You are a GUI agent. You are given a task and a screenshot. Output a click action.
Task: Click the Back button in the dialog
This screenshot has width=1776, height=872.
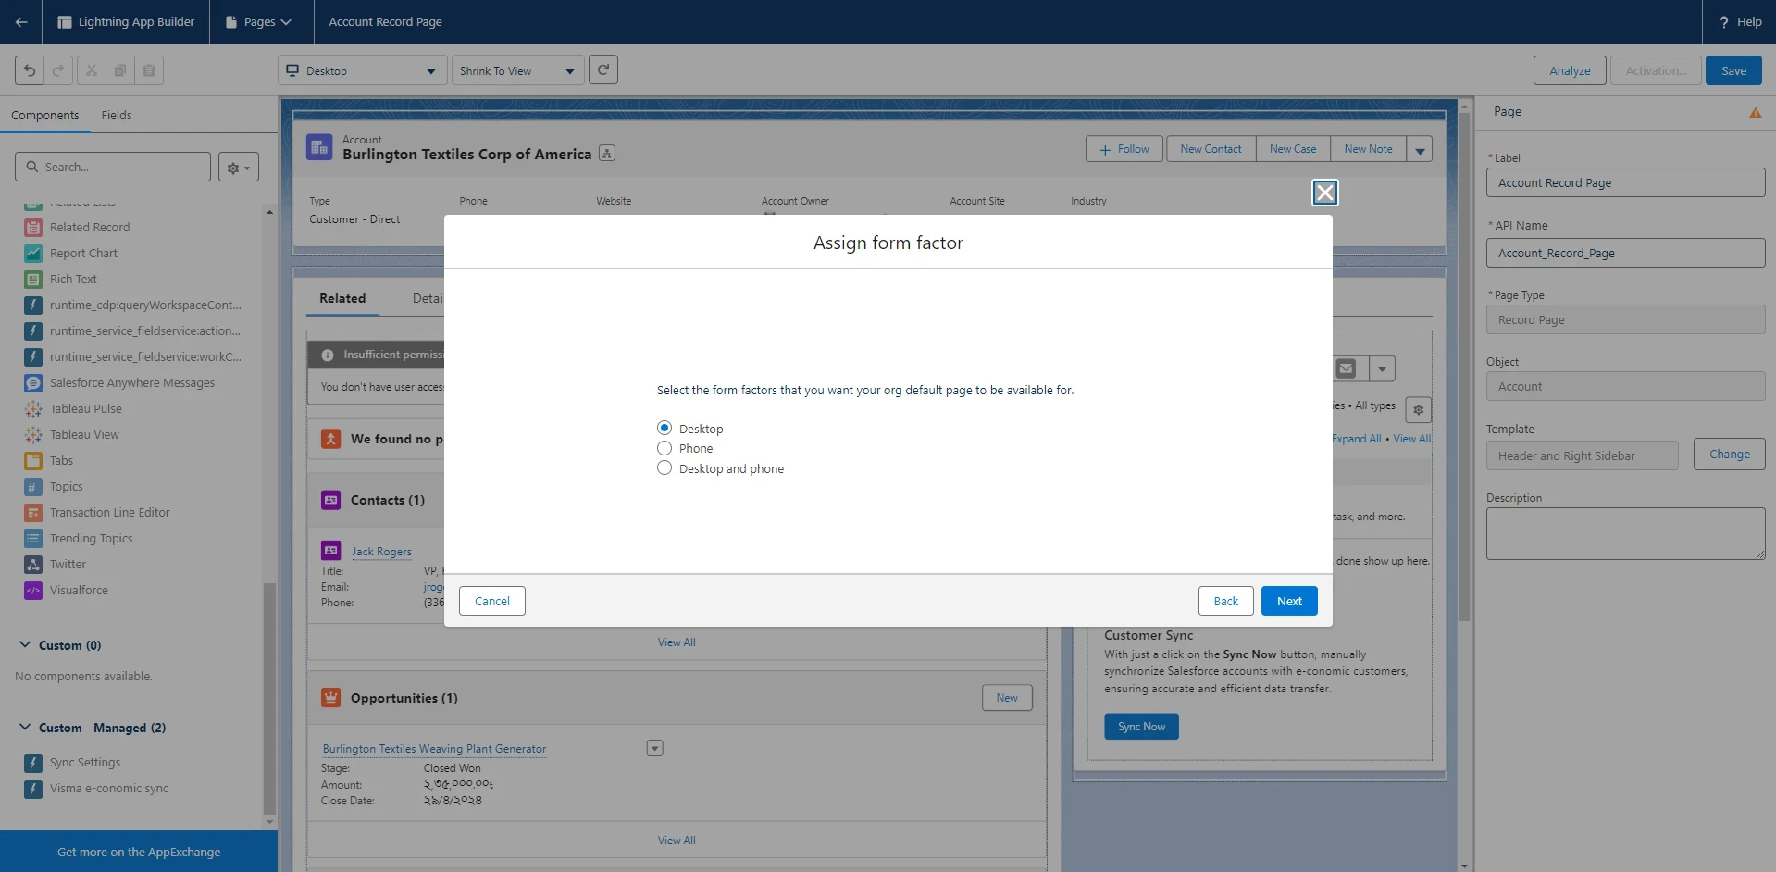point(1226,601)
